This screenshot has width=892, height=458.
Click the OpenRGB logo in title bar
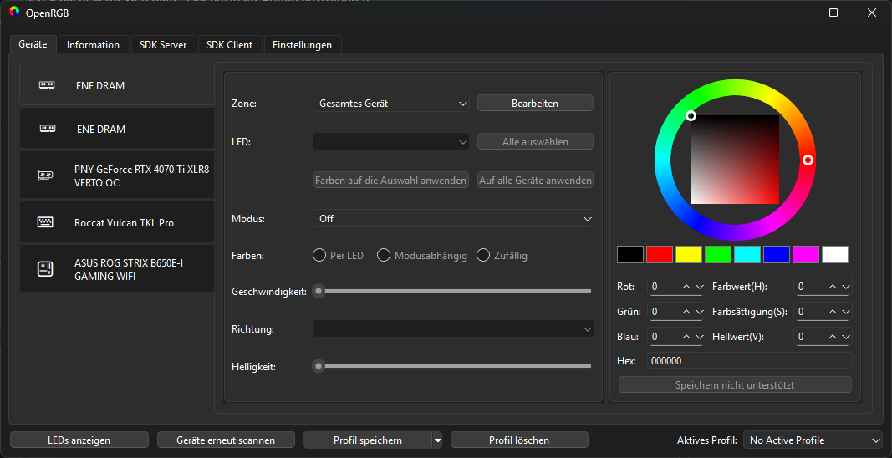[x=14, y=13]
